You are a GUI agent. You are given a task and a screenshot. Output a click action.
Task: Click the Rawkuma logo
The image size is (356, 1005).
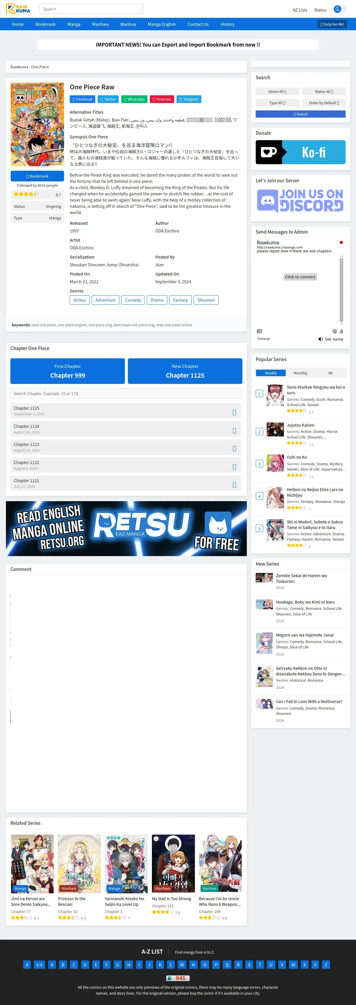18,9
